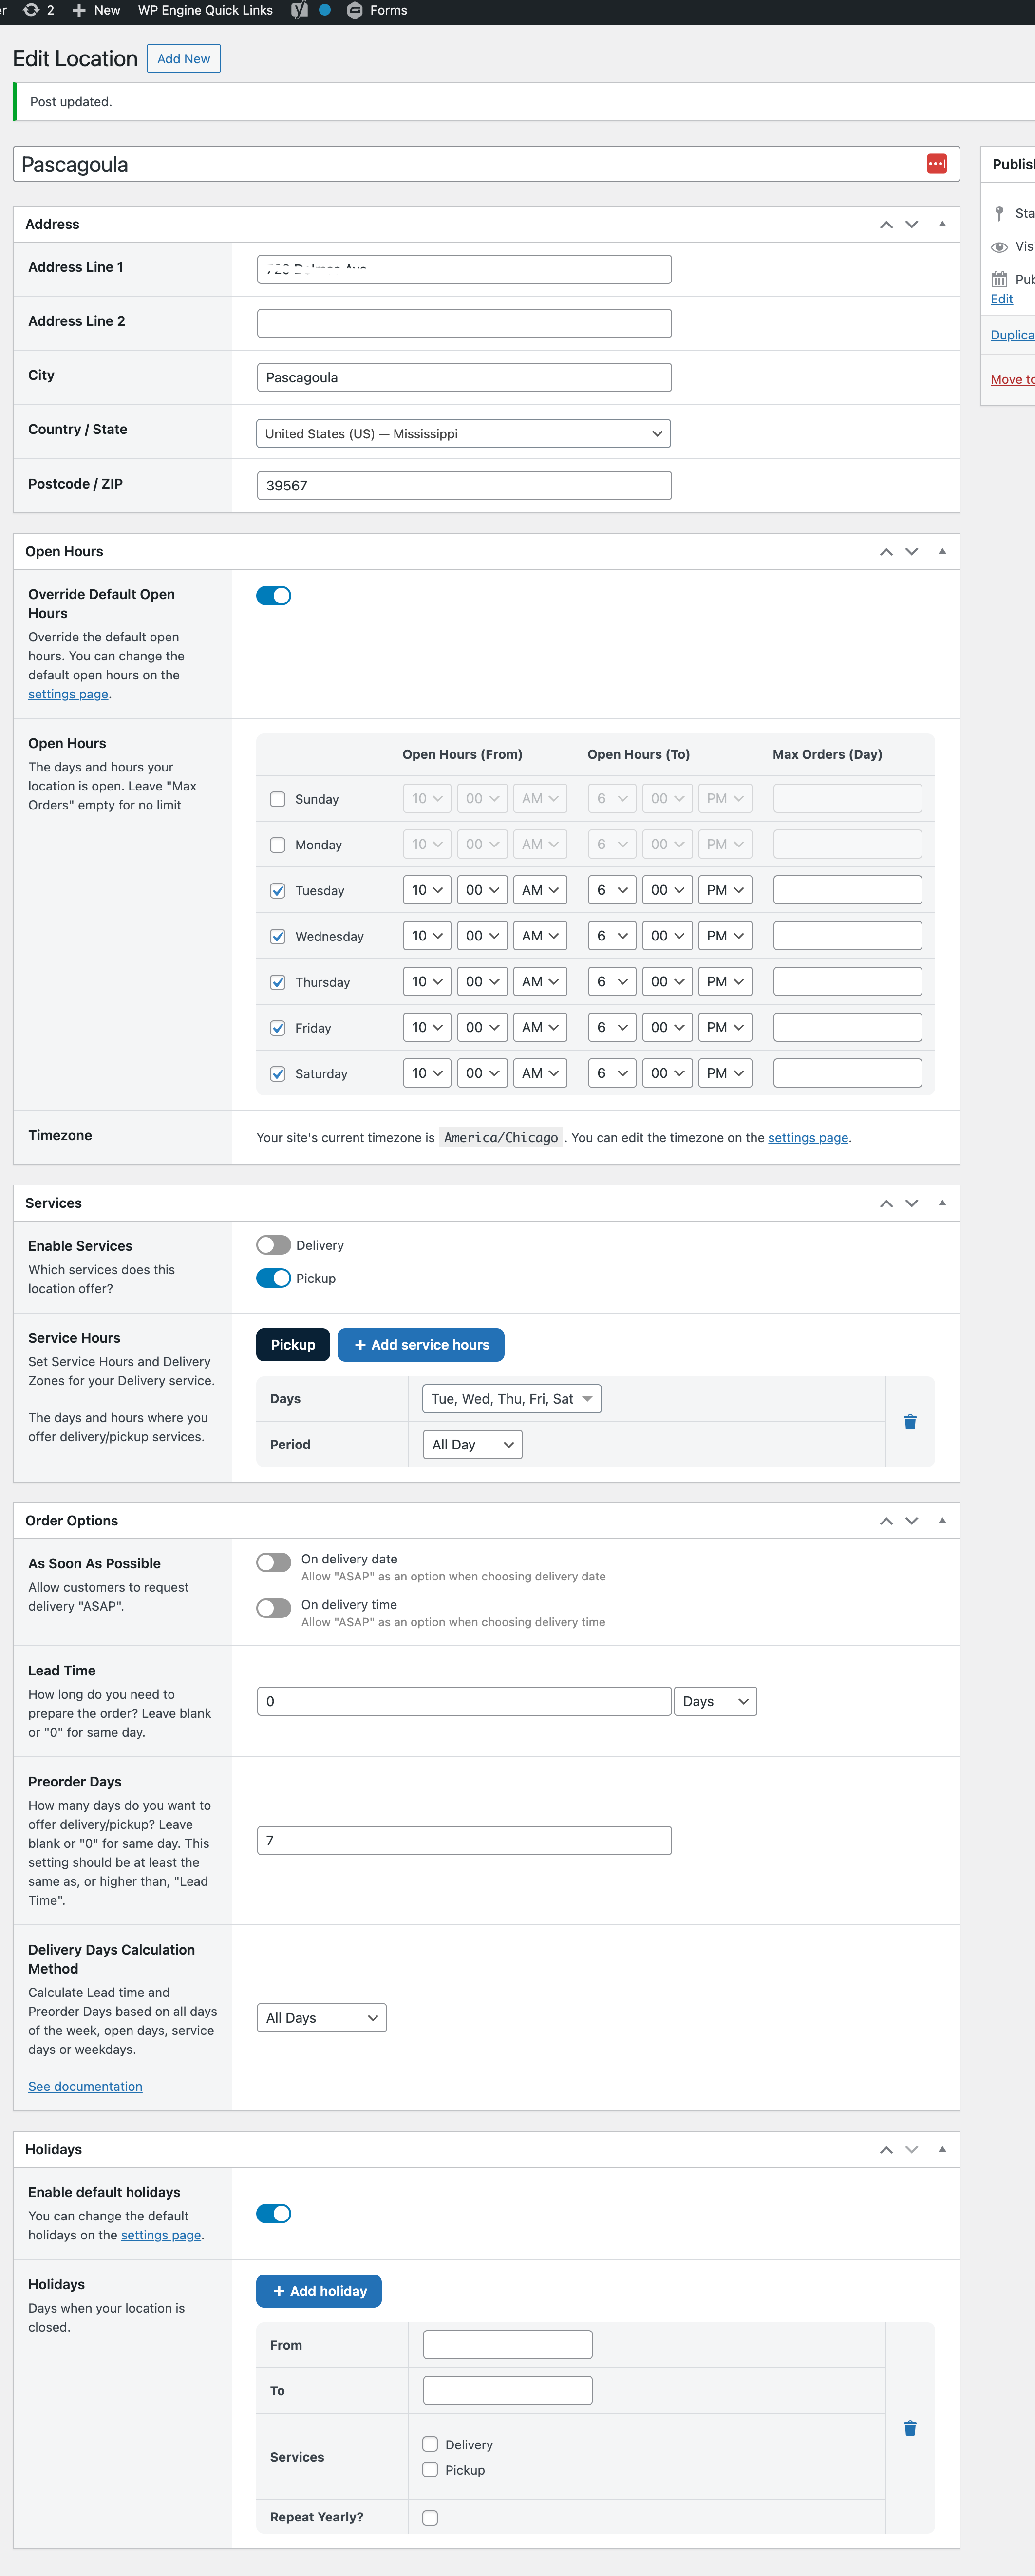
Task: Toggle Override Default Open Hours switch
Action: pos(274,596)
